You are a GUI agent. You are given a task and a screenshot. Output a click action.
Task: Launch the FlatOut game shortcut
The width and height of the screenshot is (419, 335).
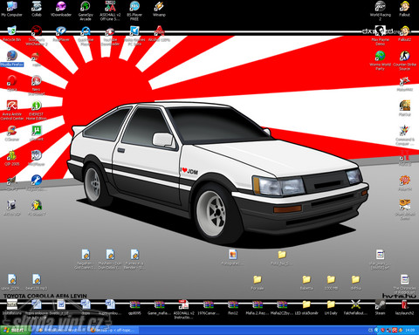point(404,108)
